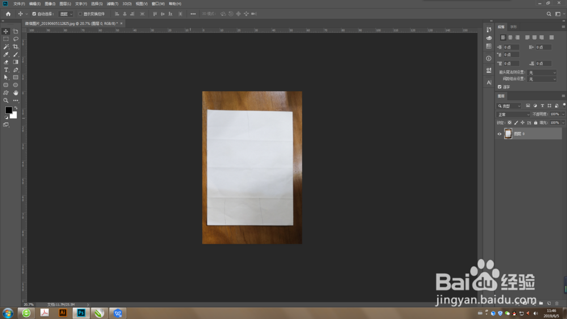
Task: Select the Eraser tool
Action: pyautogui.click(x=6, y=62)
